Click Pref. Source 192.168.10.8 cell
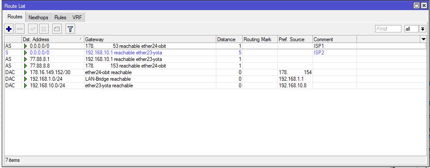 295,86
